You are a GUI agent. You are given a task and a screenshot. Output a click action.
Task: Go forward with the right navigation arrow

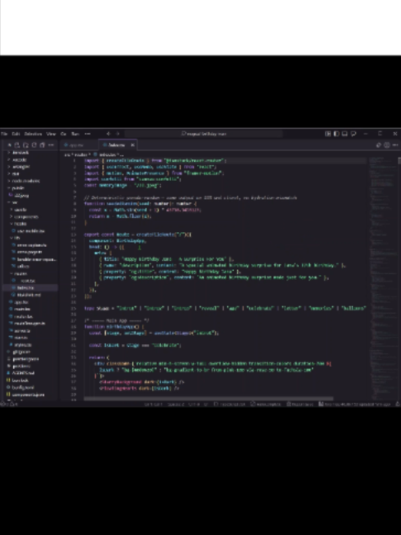click(118, 133)
